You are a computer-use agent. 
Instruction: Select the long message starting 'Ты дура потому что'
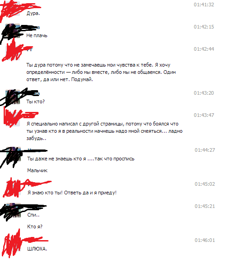click(101, 72)
